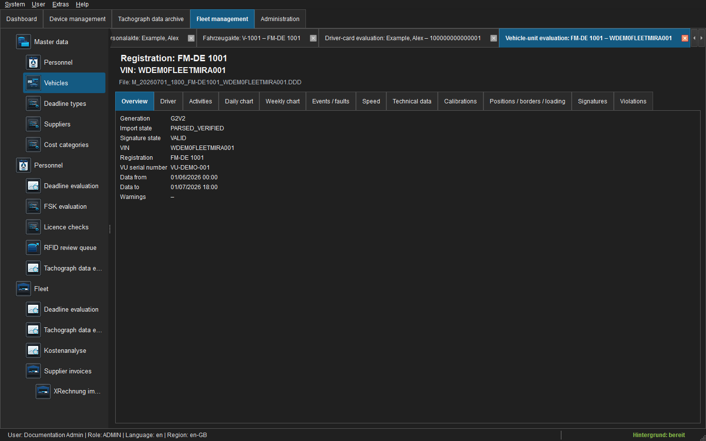Screen dimensions: 706x441
Task: Open the Help menu
Action: click(x=82, y=4)
